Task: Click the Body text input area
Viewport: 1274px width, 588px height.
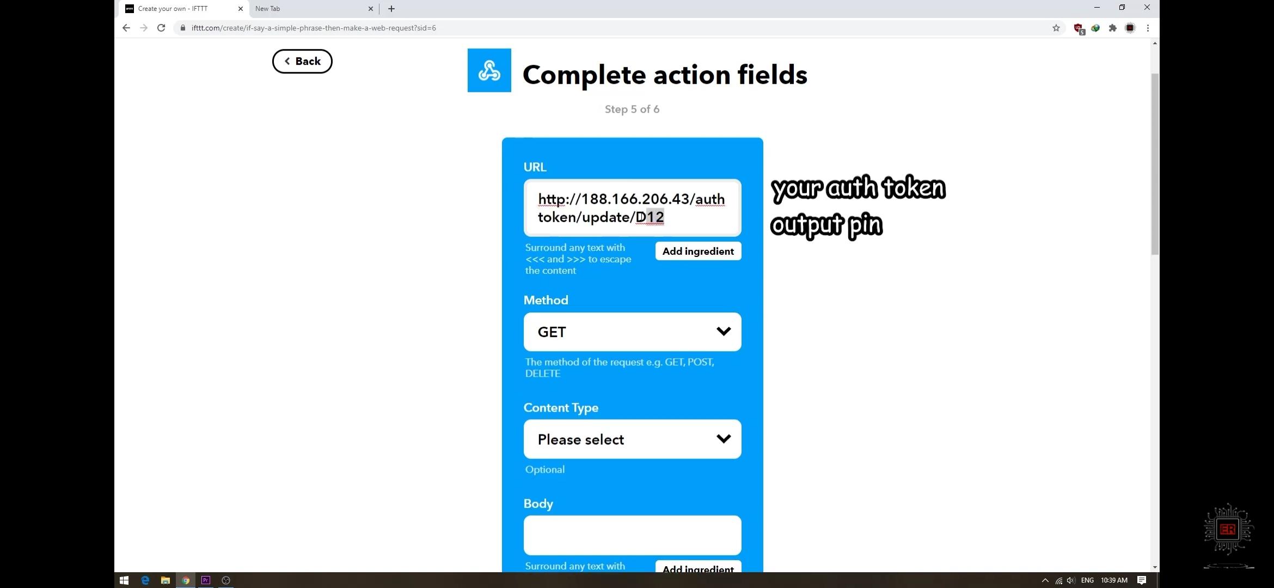Action: pos(632,535)
